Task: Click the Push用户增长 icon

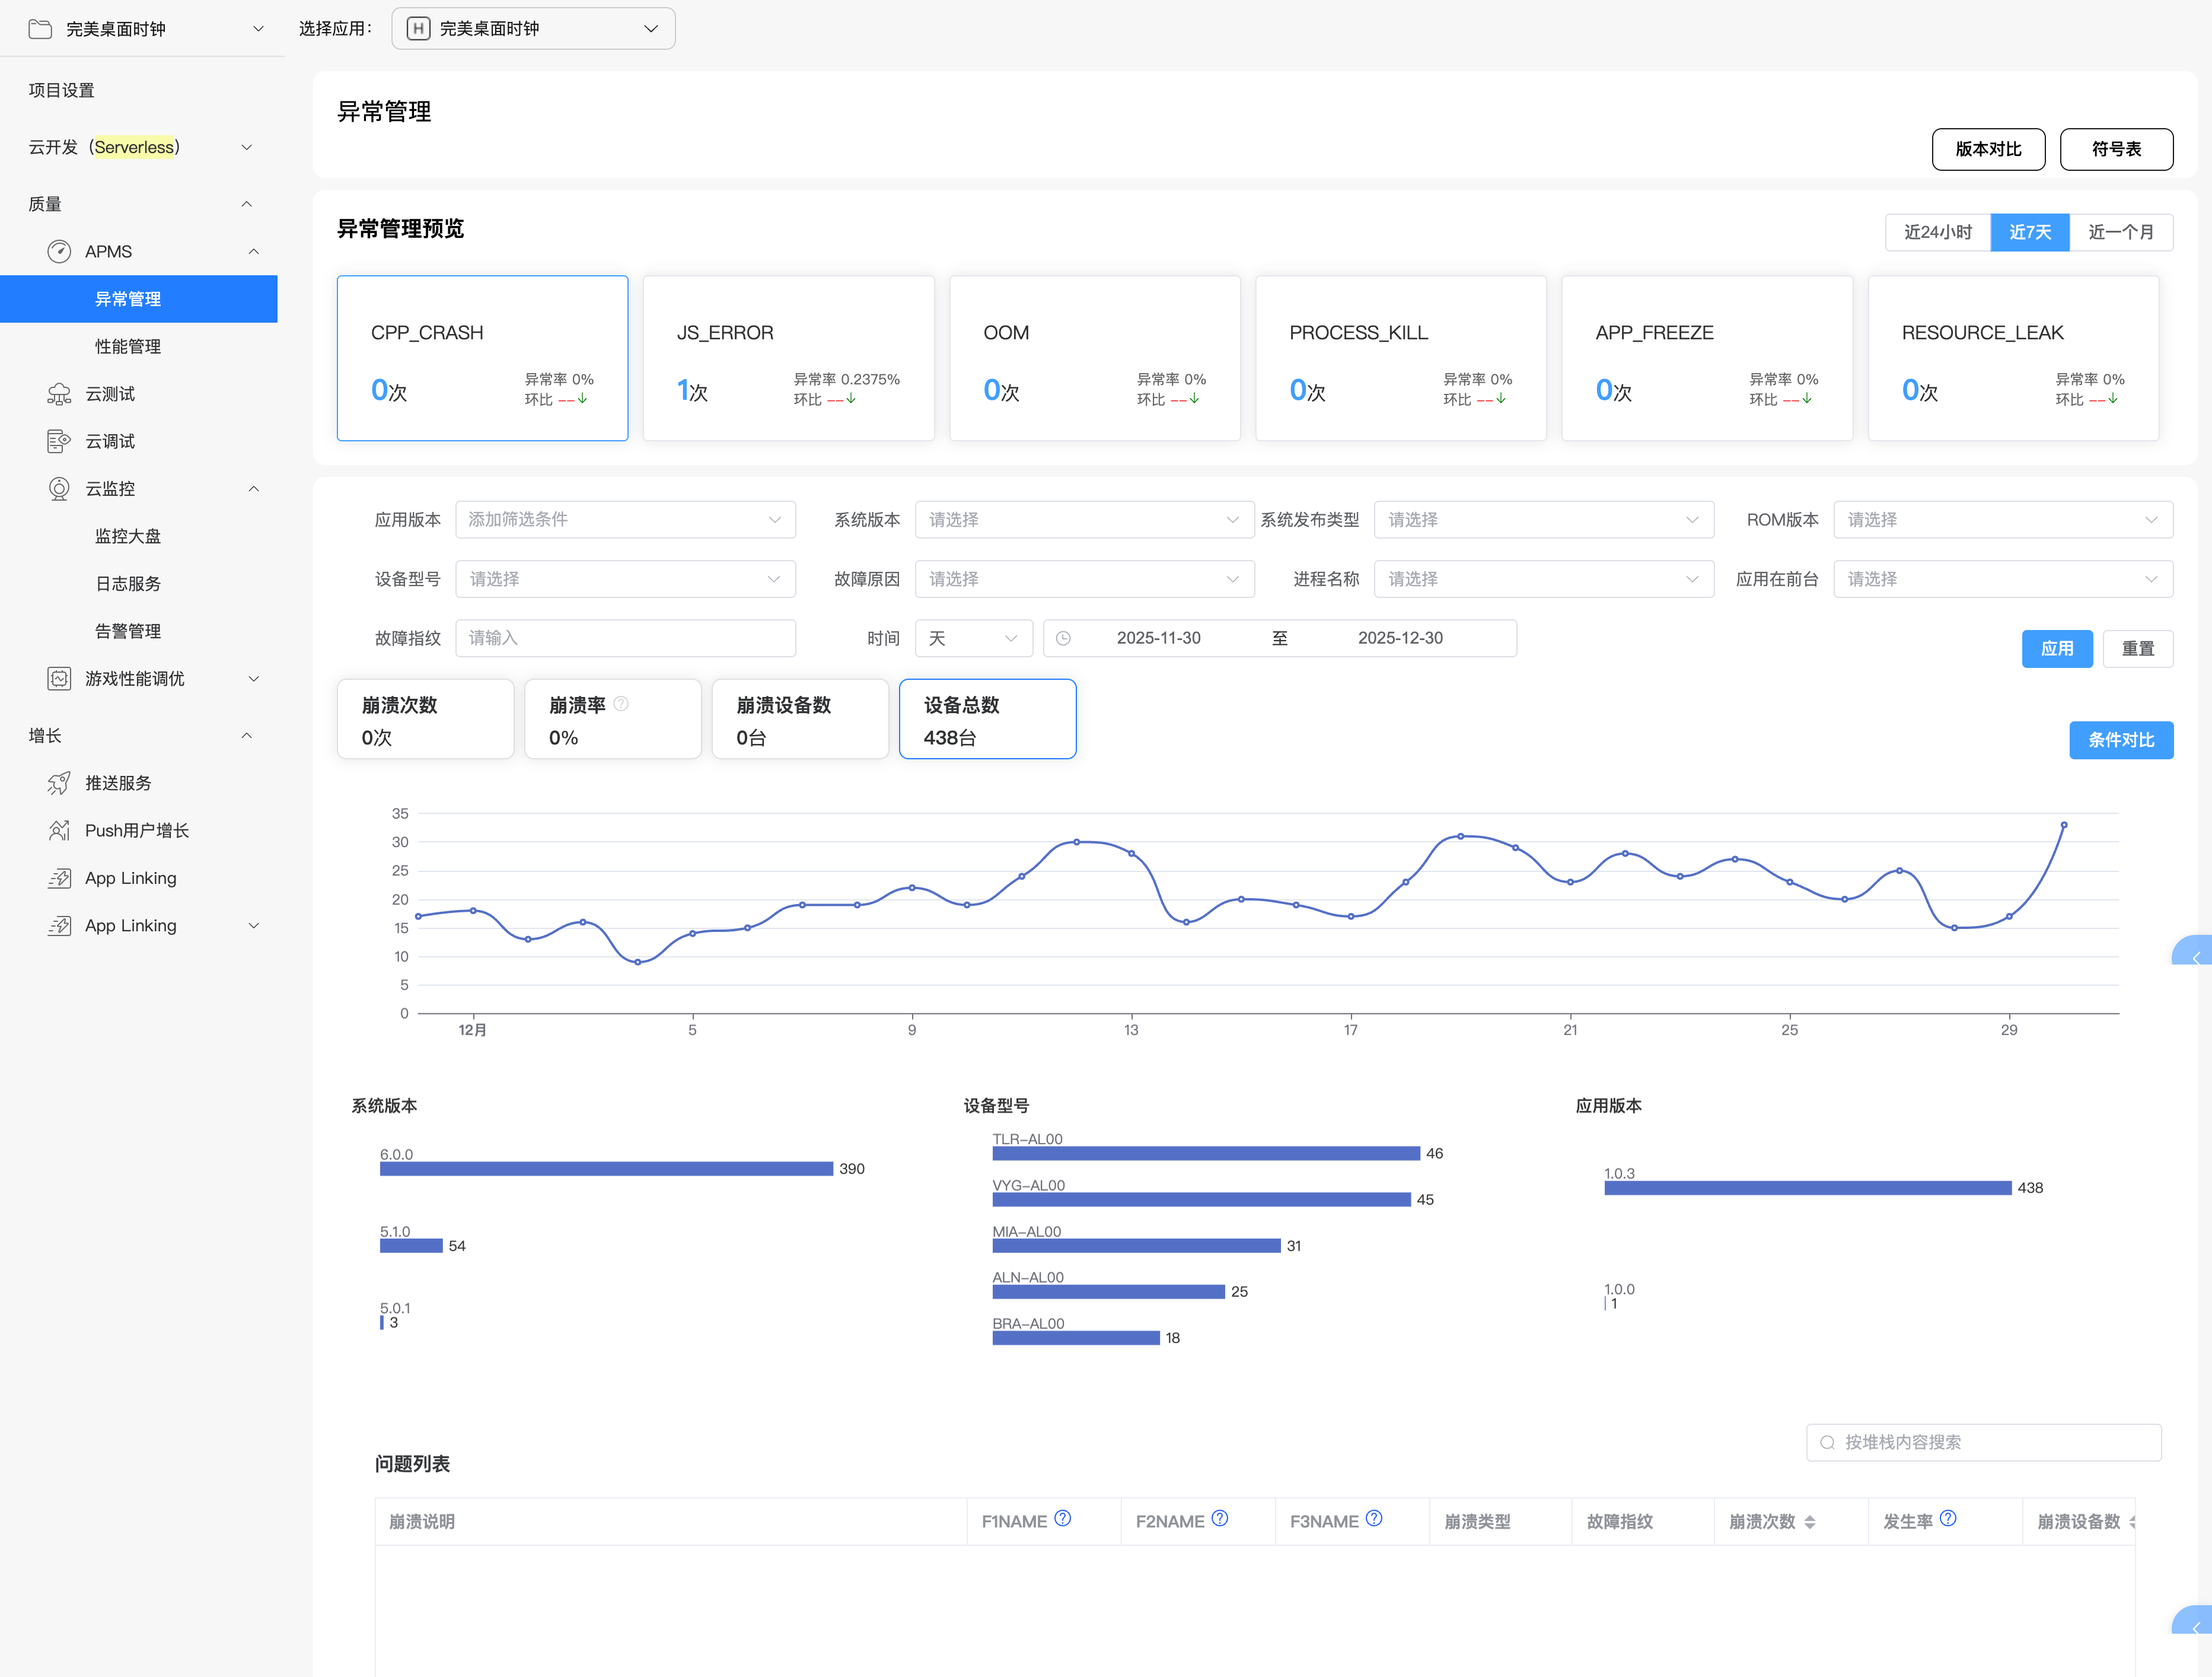Action: 59,830
